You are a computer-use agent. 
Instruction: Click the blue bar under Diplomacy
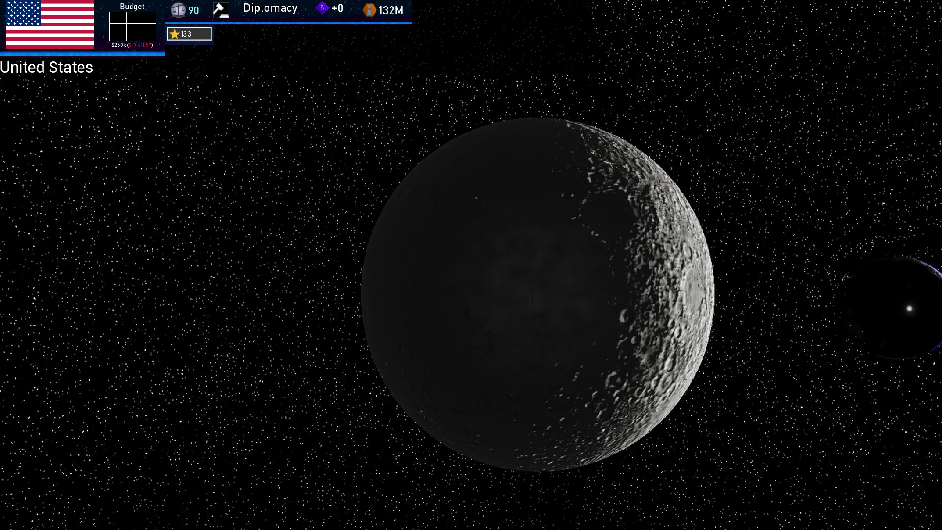click(x=288, y=23)
